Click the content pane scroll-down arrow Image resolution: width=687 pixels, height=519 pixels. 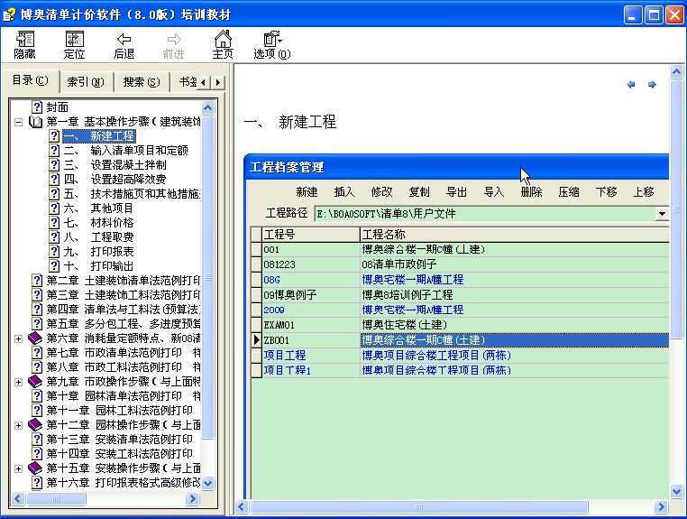click(676, 491)
